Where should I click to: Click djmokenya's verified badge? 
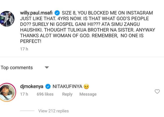coord(48,86)
